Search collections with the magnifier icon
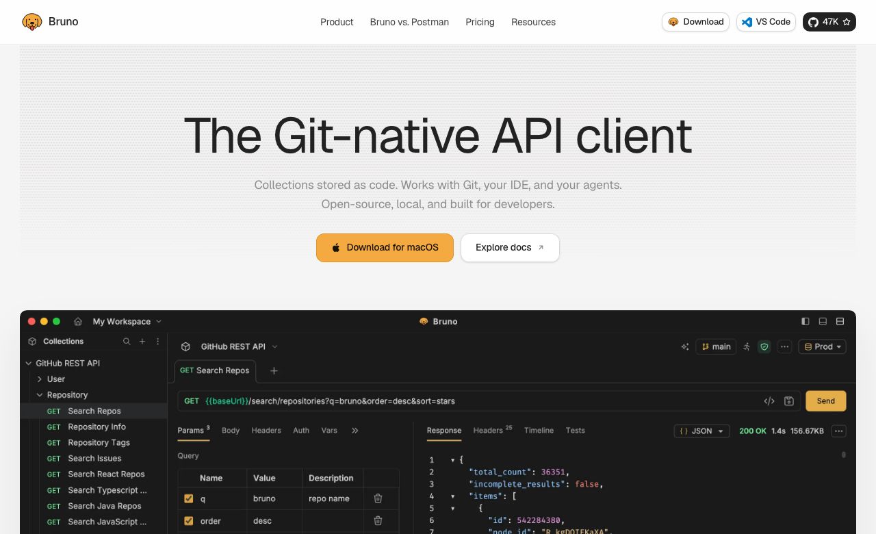The width and height of the screenshot is (876, 534). pyautogui.click(x=127, y=341)
